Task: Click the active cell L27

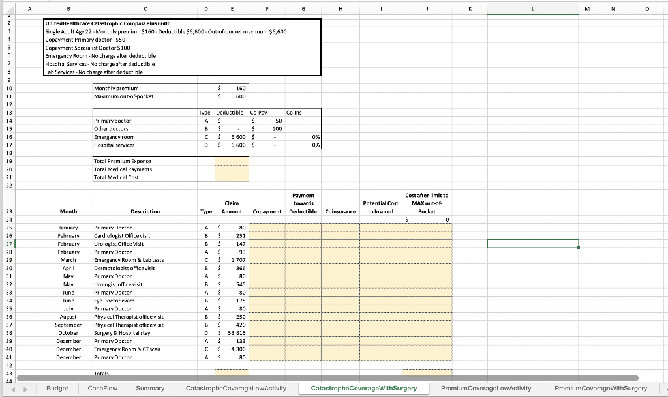Action: 532,243
